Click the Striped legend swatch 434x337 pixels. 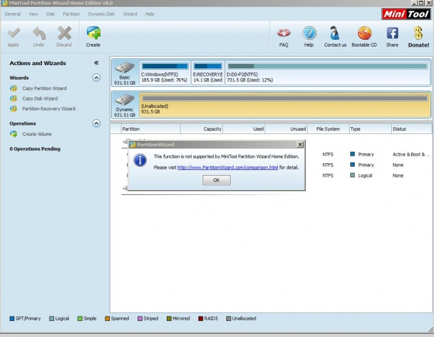click(139, 318)
